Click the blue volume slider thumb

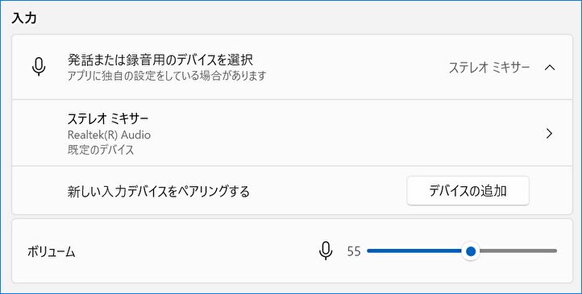point(471,251)
